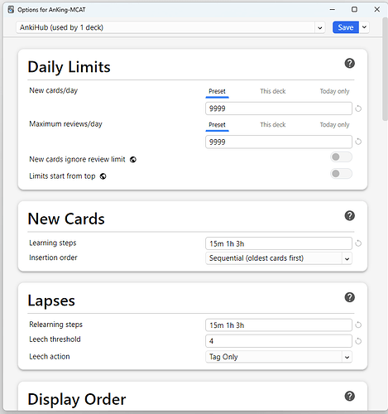Viewport: 388px width, 414px height.
Task: Expand the Leech action dropdown
Action: (279, 357)
